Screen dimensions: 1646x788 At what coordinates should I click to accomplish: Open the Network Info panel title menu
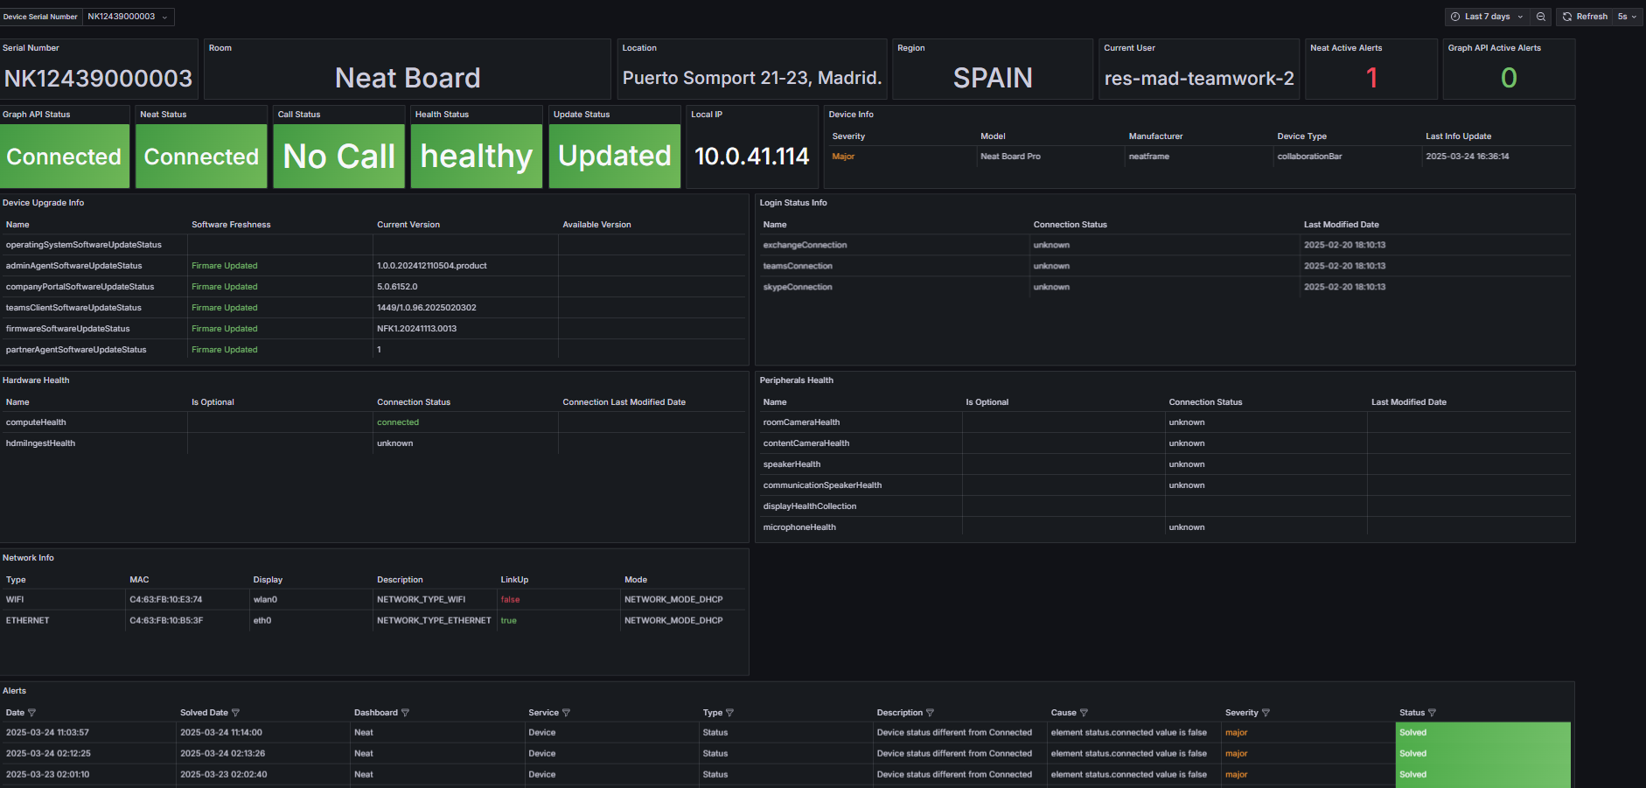click(x=29, y=557)
